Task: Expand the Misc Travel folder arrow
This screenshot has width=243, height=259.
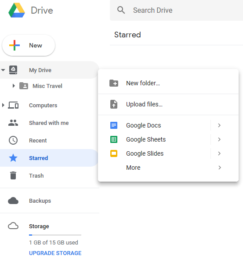Action: tap(14, 86)
